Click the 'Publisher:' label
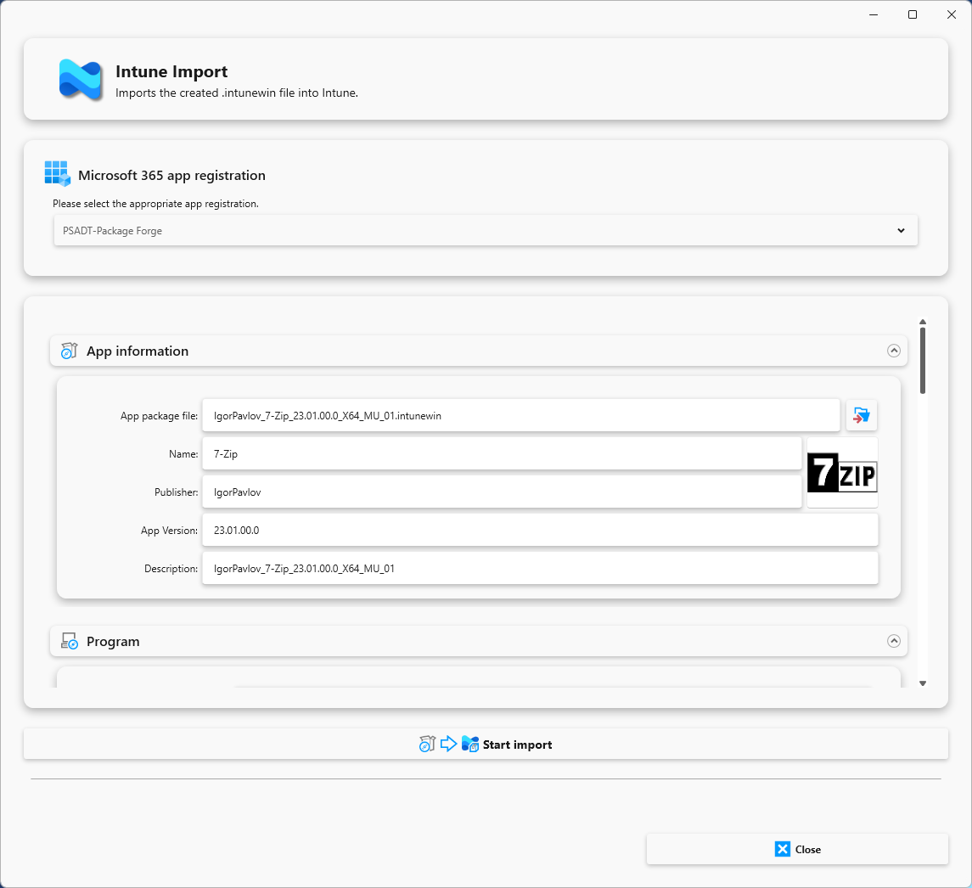This screenshot has height=888, width=972. 176,492
